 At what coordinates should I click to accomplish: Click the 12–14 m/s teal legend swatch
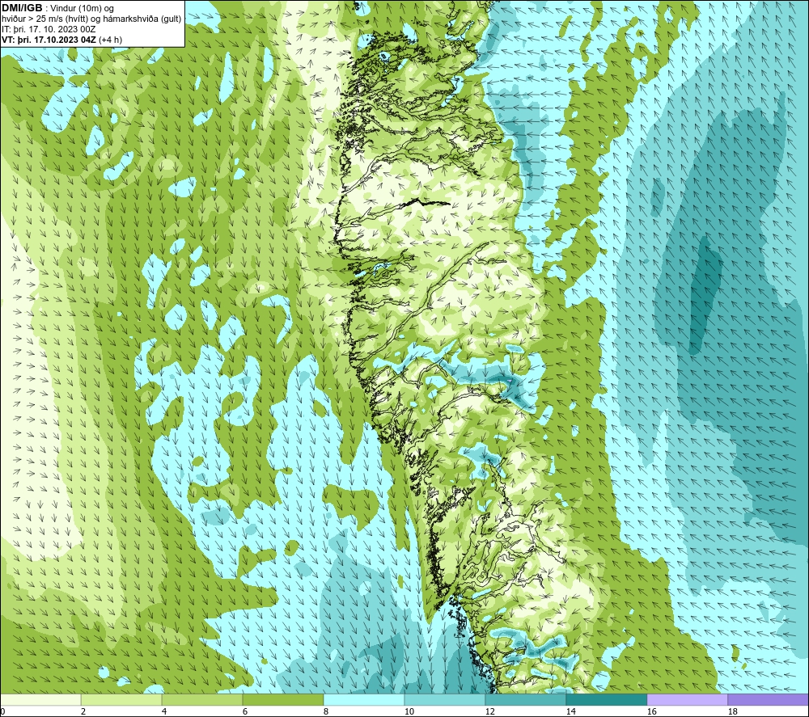(x=525, y=699)
